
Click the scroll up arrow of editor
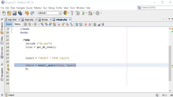tap(170, 29)
